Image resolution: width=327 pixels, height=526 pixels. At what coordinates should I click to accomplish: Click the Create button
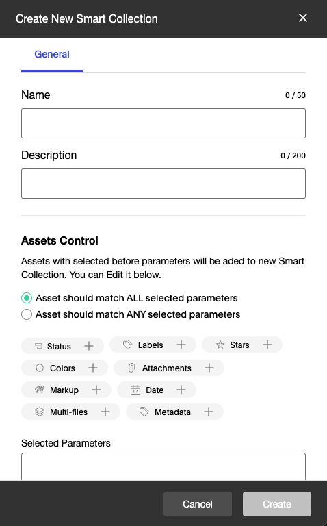click(x=277, y=504)
